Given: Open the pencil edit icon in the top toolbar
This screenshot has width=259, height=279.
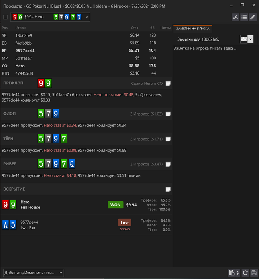Looking at the screenshot, I should pyautogui.click(x=253, y=17).
